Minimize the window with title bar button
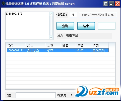This screenshot has height=101, width=121. tap(111, 4)
